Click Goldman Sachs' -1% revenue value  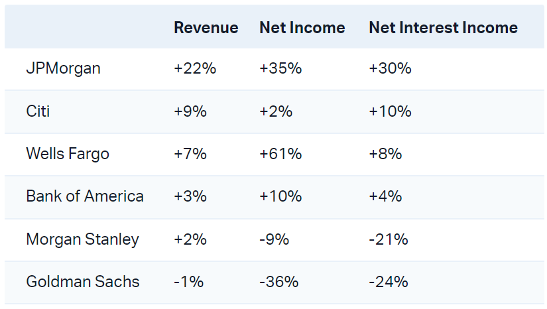tap(188, 282)
